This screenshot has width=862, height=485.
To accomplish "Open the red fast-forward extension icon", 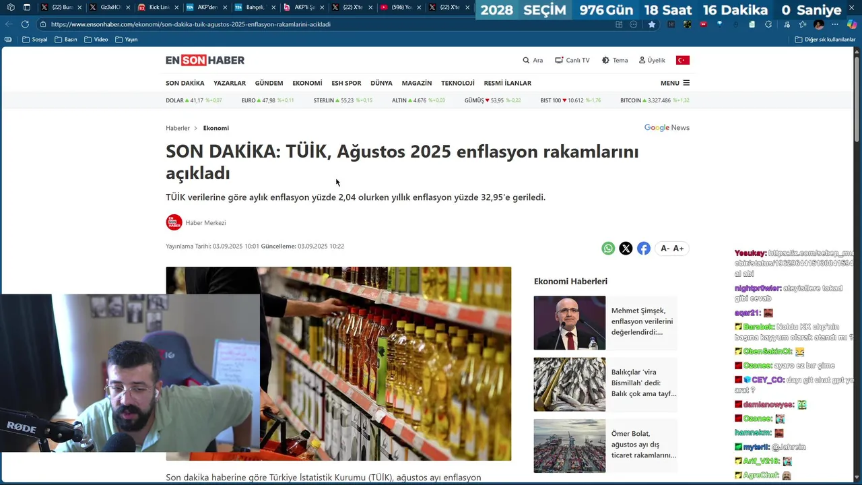I will pos(703,24).
